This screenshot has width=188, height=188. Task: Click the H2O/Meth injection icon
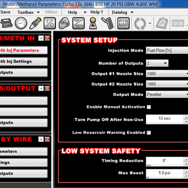coord(78,23)
